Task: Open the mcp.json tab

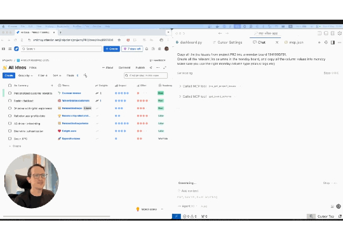Action: coord(294,43)
